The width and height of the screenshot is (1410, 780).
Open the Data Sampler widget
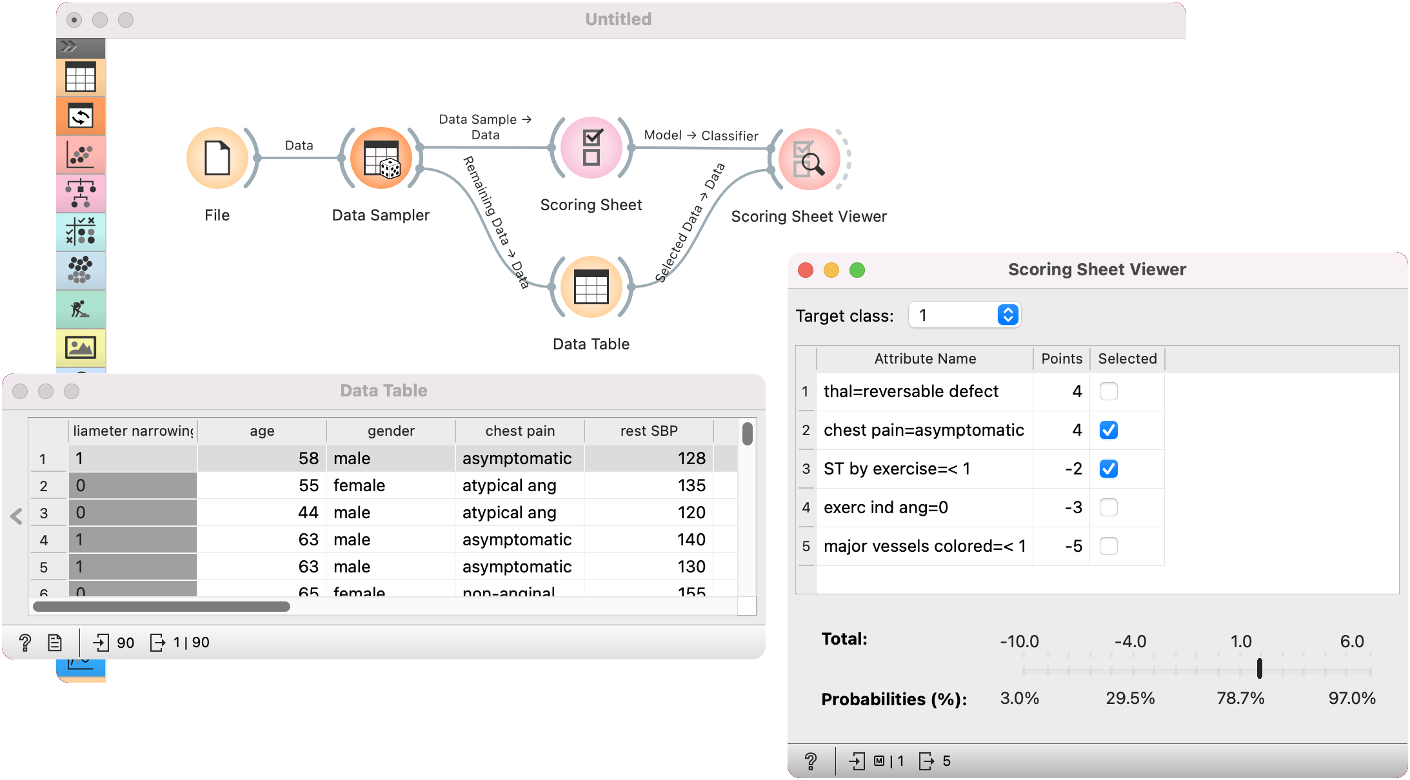(x=381, y=158)
